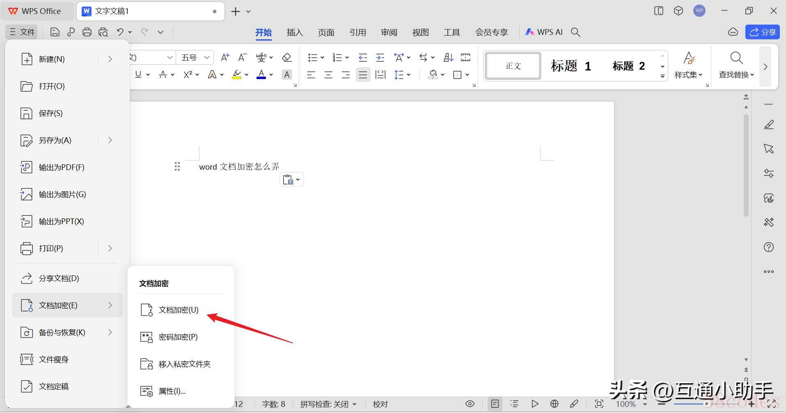Toggle the character shading button
786x413 pixels.
point(287,75)
